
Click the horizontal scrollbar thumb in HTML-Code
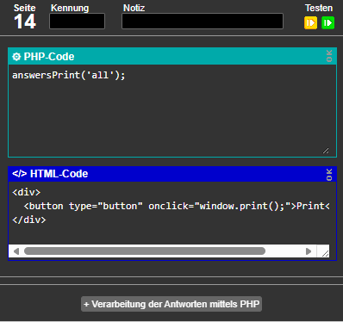(x=145, y=251)
